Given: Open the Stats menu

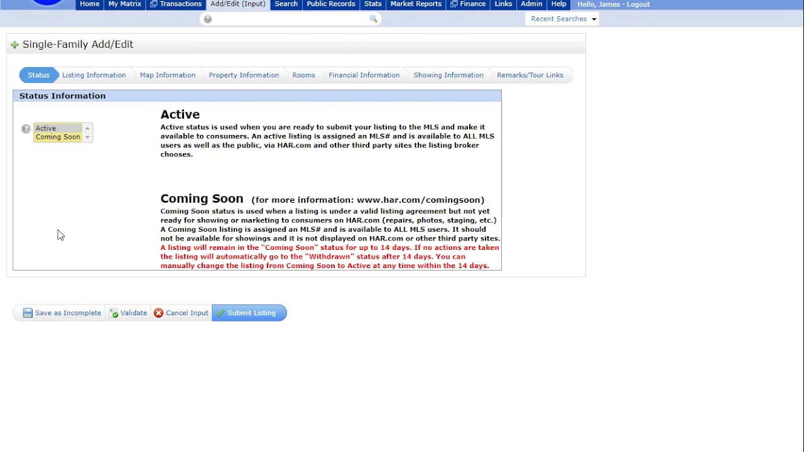Looking at the screenshot, I should [373, 4].
